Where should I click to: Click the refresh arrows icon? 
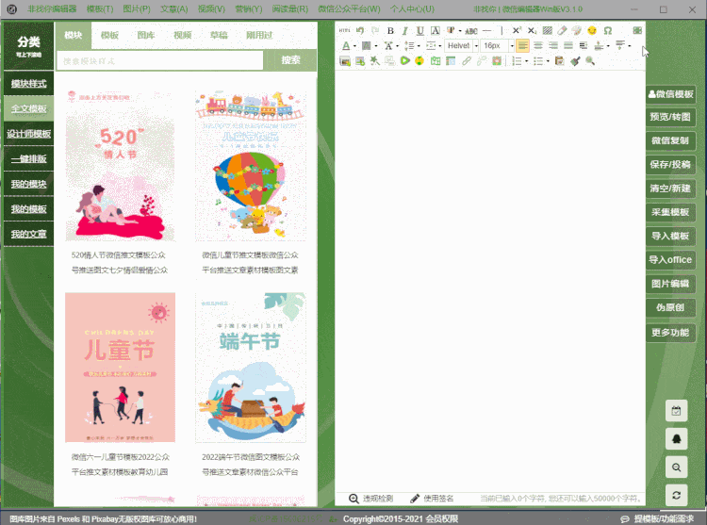[676, 495]
